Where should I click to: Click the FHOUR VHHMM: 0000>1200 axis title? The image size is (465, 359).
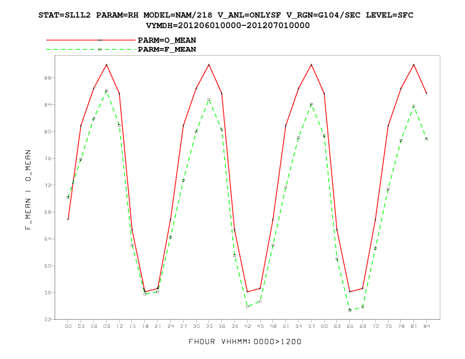245,341
